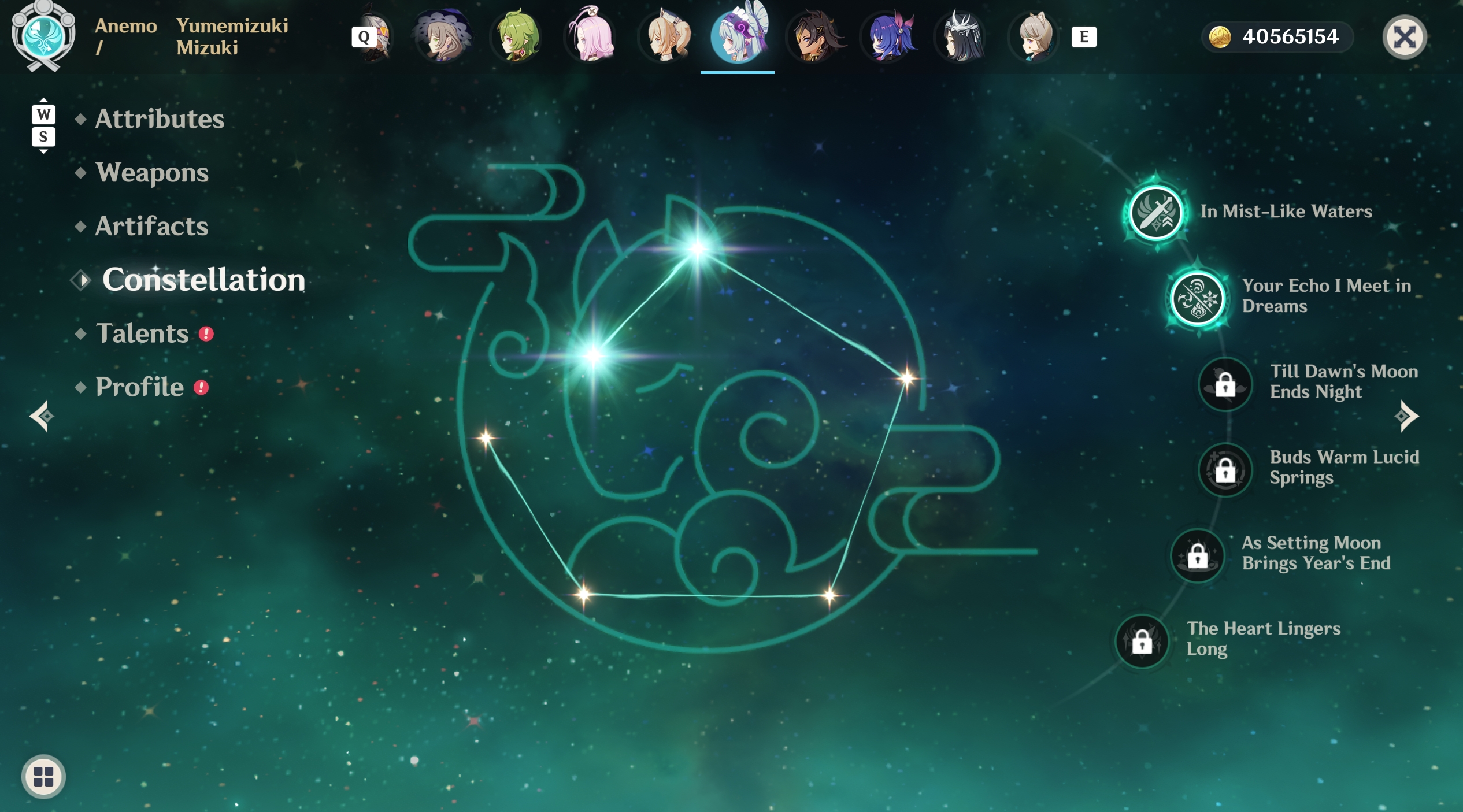
Task: Go to previous character with left arrow
Action: pos(42,416)
